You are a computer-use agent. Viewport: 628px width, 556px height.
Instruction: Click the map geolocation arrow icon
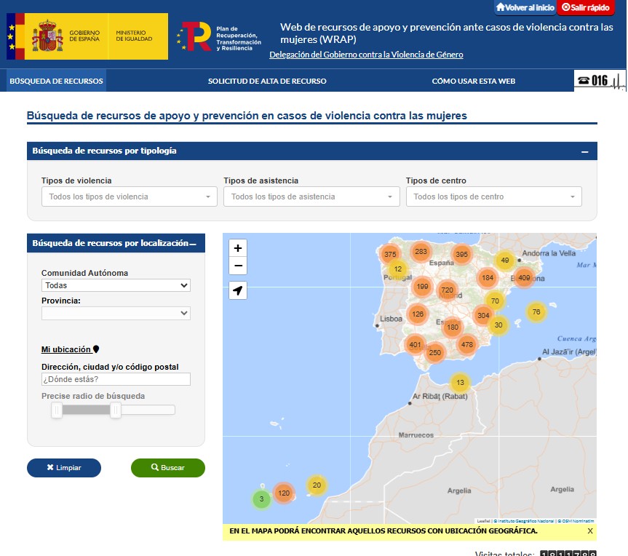tap(238, 291)
